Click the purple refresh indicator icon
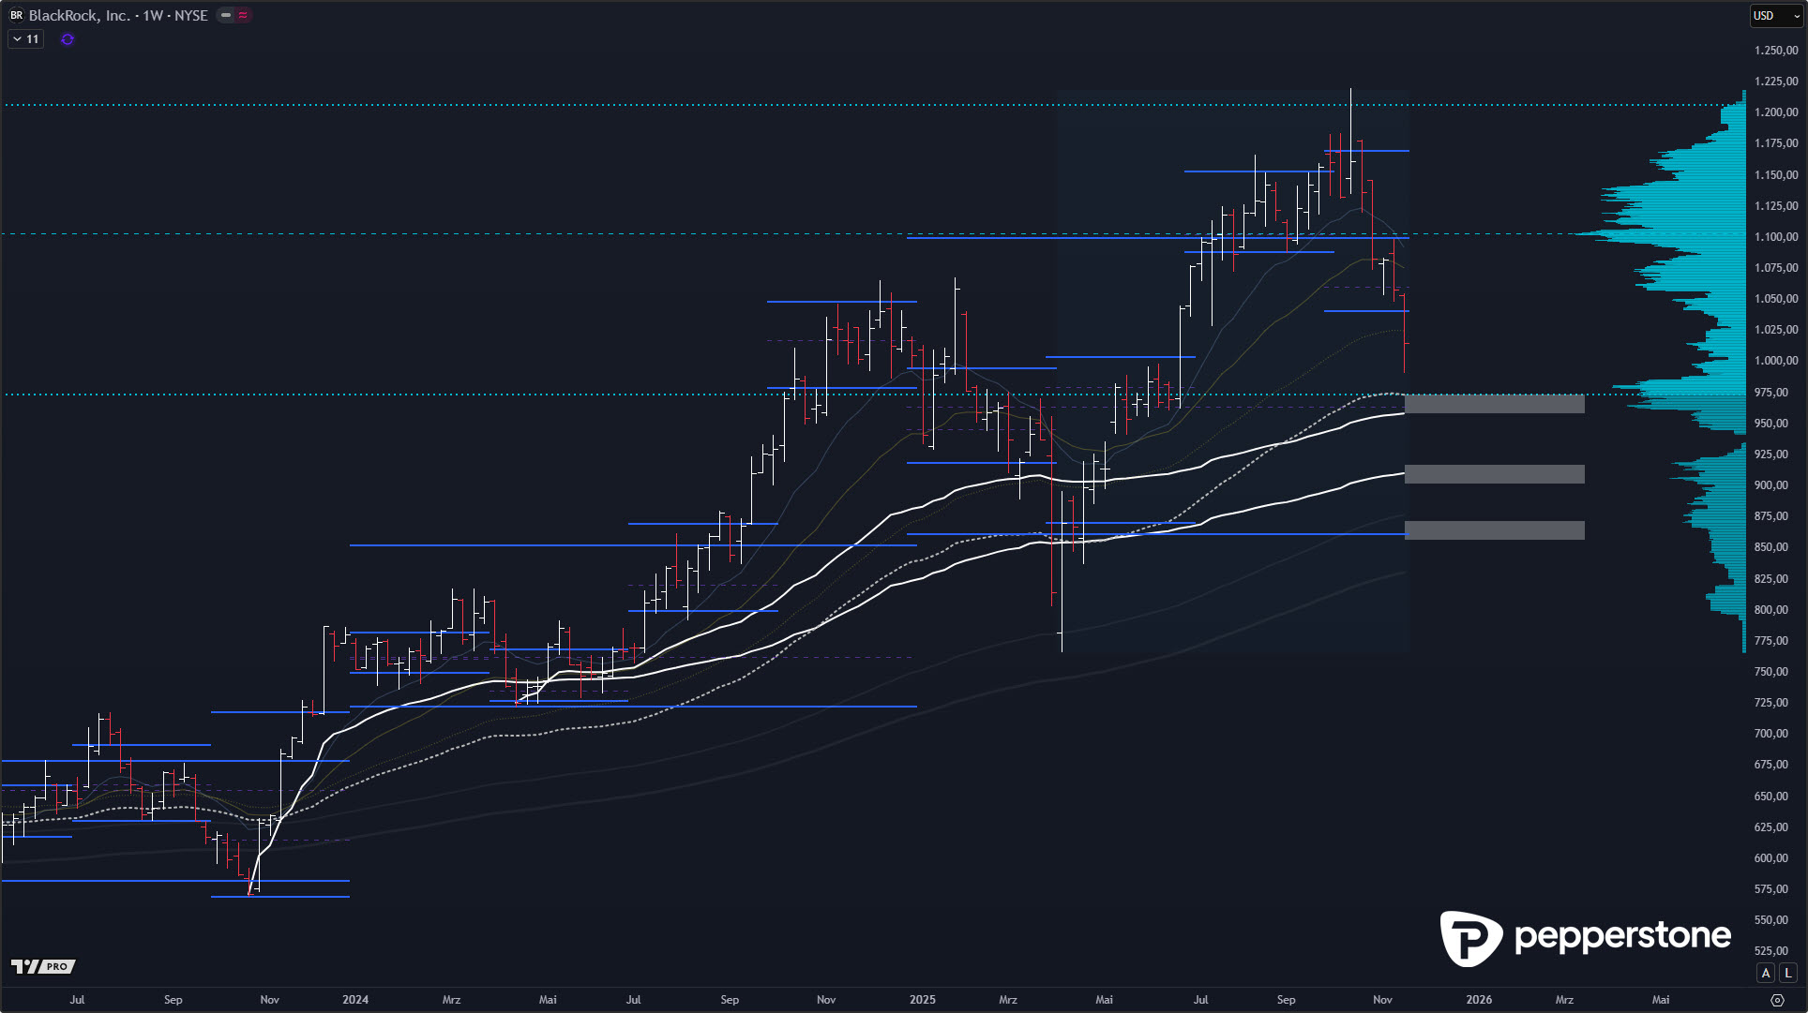Image resolution: width=1808 pixels, height=1013 pixels. (67, 39)
